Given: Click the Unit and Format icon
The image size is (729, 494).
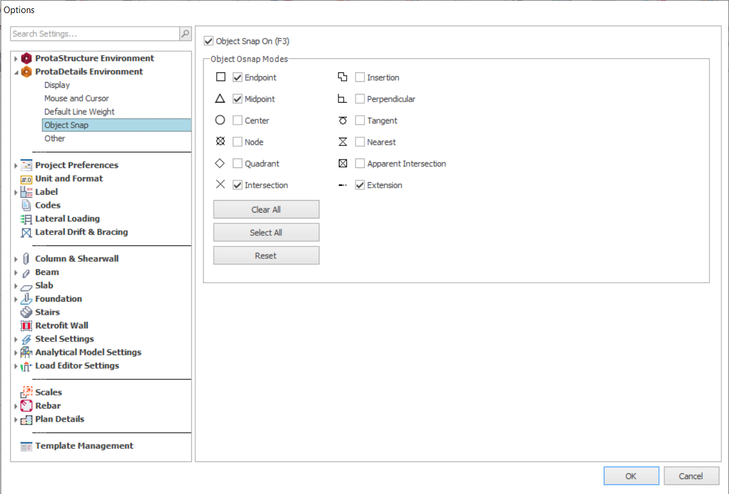Looking at the screenshot, I should pos(26,179).
